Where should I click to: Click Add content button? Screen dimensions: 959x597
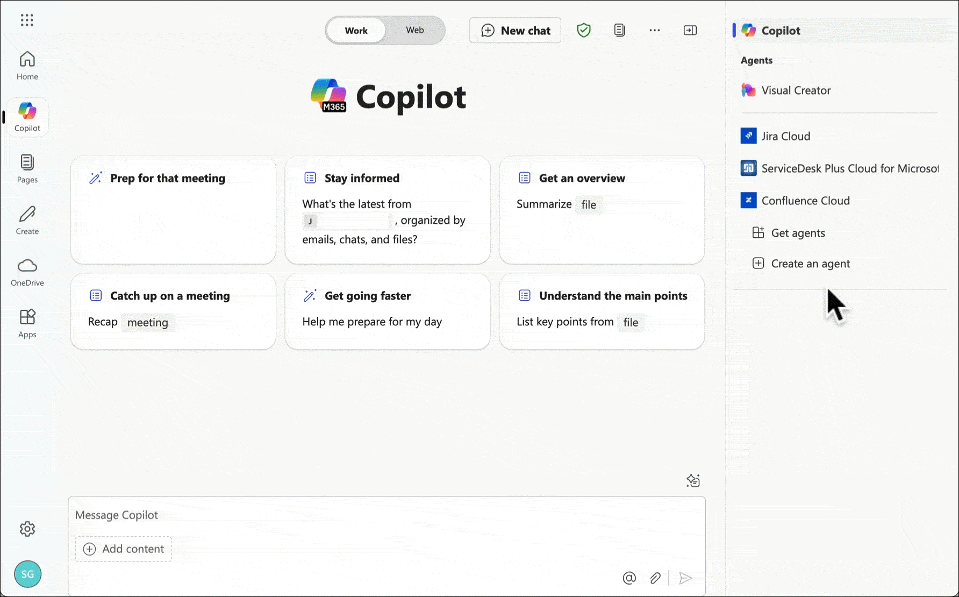(x=124, y=549)
